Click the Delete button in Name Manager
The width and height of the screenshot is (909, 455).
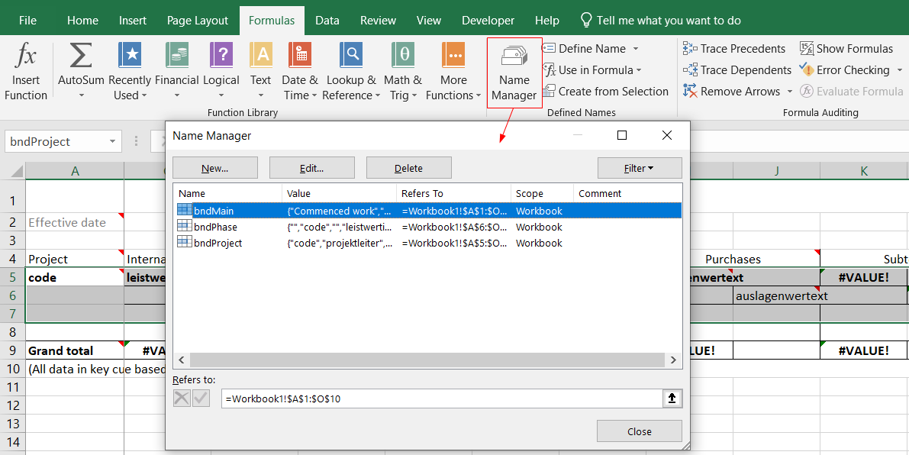[x=408, y=168]
